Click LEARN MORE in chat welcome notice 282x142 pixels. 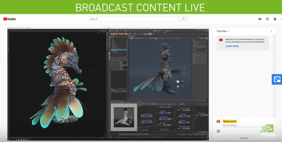[x=232, y=46]
